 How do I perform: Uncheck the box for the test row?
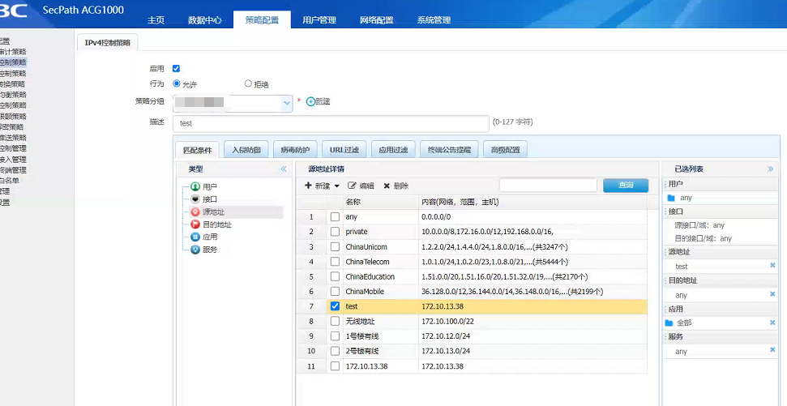click(x=335, y=306)
